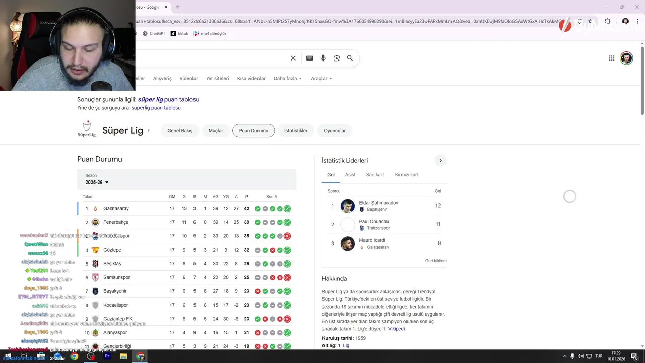
Task: Switch to the Asist tab
Action: [x=350, y=175]
